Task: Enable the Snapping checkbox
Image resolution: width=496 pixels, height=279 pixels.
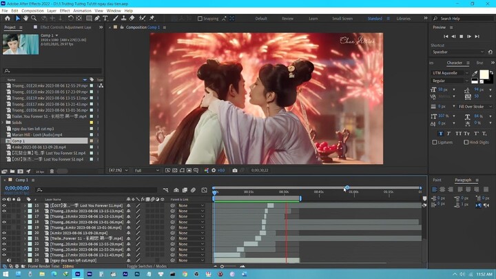Action: [200, 19]
